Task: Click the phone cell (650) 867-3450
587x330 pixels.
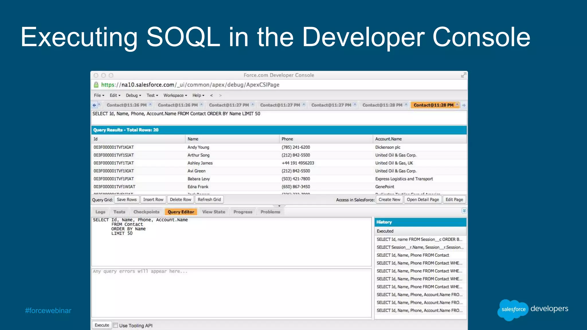Action: 296,187
